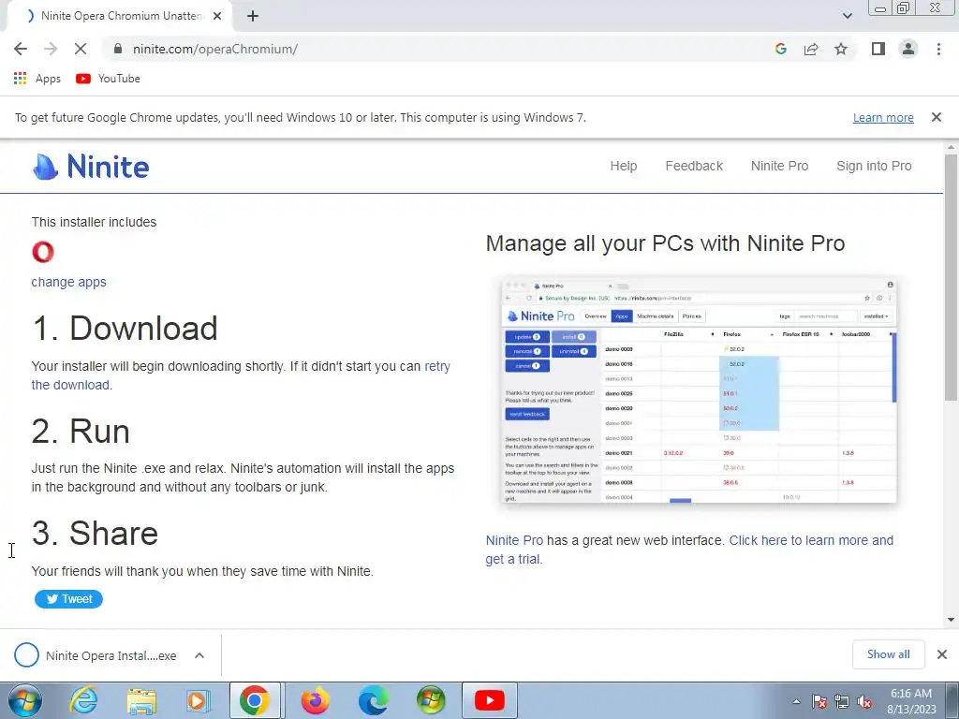Click the Ninite Pro screenshot thumbnail

tap(699, 390)
